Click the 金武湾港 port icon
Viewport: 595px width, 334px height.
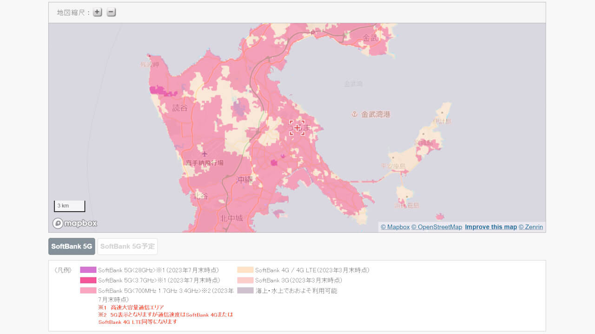355,113
